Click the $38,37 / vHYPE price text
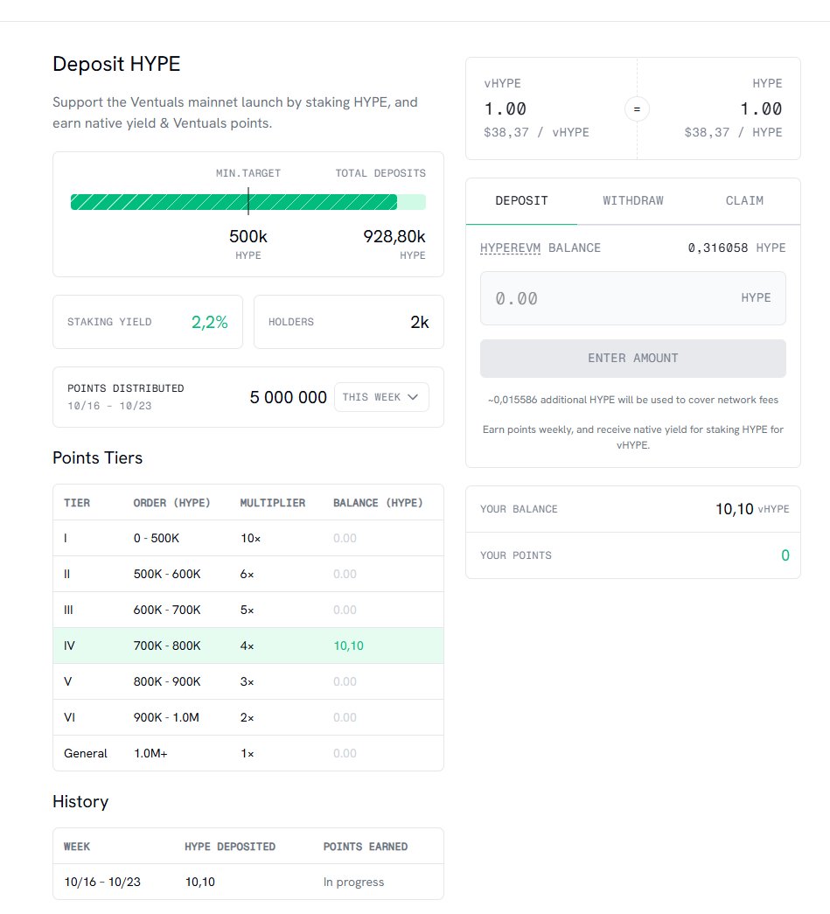The image size is (830, 914). 536,132
